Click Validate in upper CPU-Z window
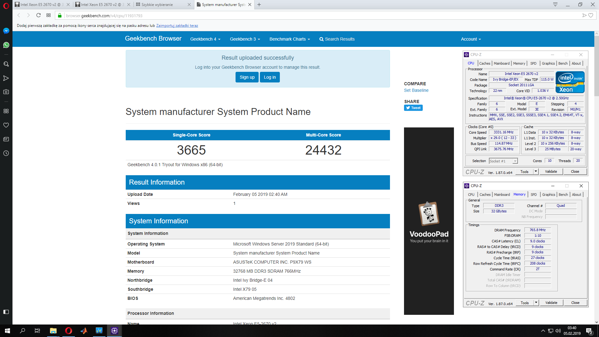Viewport: 599px width, 337px height. tap(551, 171)
